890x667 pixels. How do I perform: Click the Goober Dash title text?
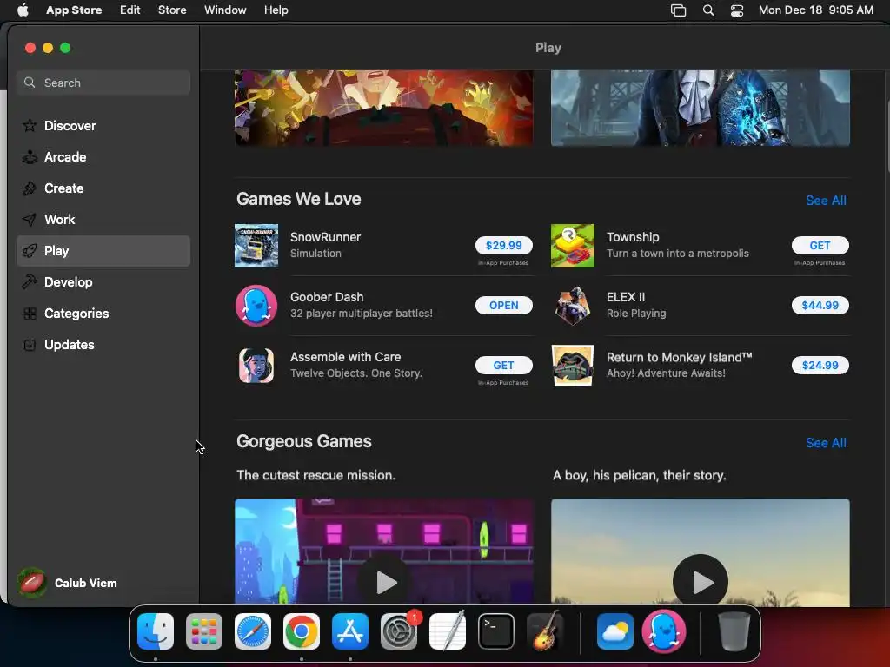(327, 297)
